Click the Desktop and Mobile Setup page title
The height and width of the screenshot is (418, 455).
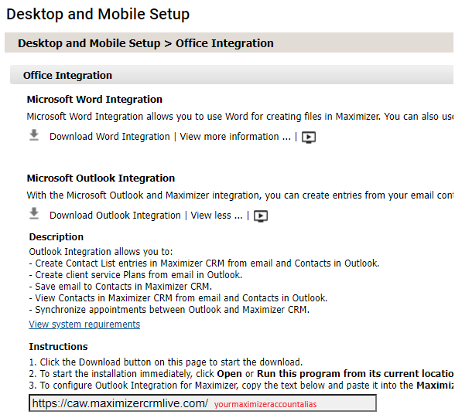click(x=98, y=14)
